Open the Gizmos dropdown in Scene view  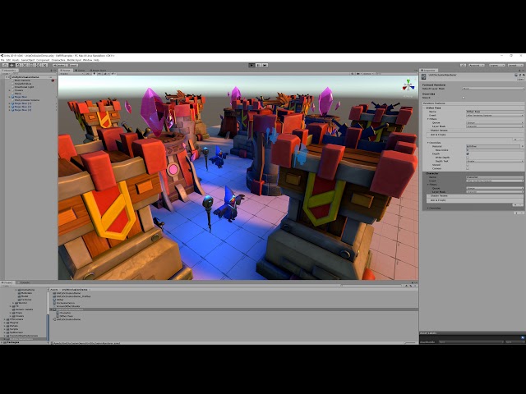click(367, 74)
